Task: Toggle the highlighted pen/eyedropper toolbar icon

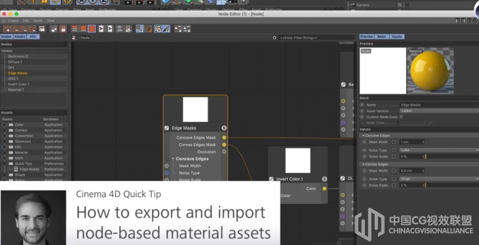Action: pyautogui.click(x=167, y=29)
